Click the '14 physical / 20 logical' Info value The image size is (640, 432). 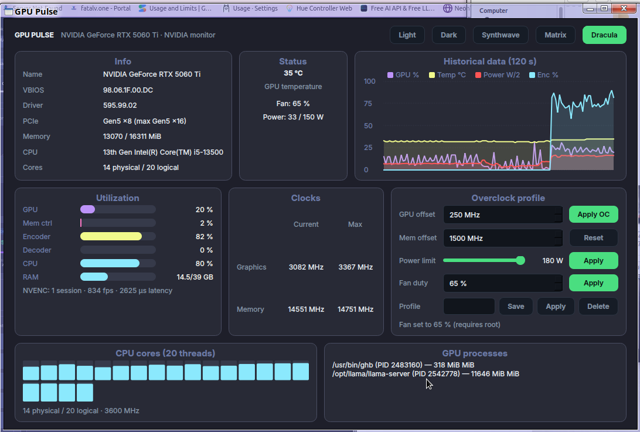[x=141, y=168]
